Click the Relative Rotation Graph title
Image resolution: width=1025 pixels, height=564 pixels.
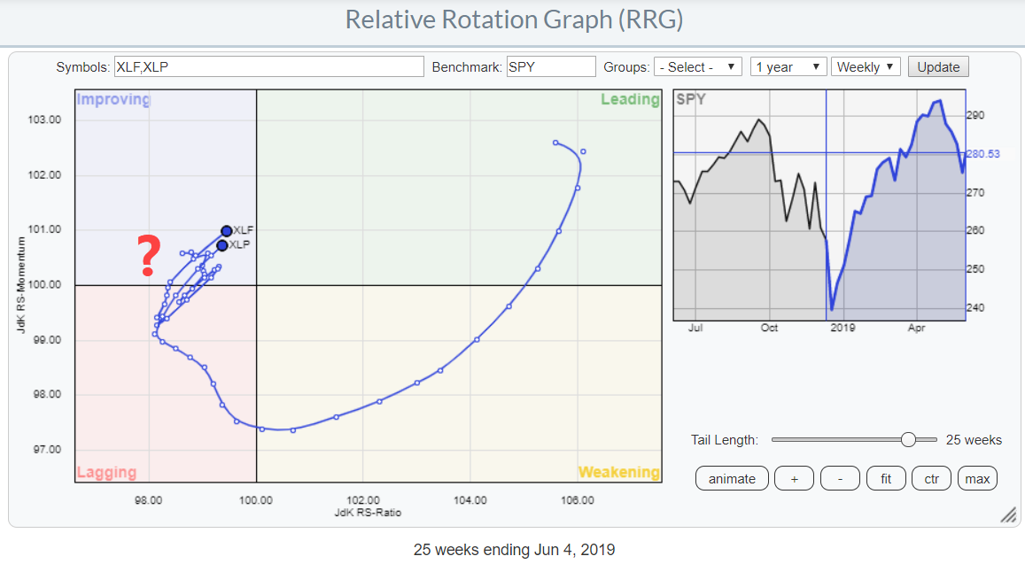[x=513, y=19]
